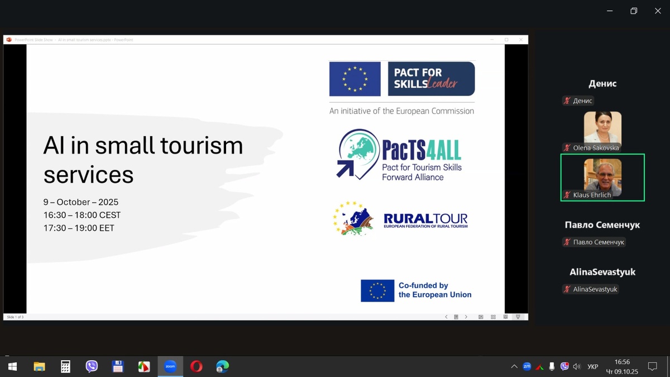Launch Viber from the taskbar
The height and width of the screenshot is (377, 670).
click(92, 366)
